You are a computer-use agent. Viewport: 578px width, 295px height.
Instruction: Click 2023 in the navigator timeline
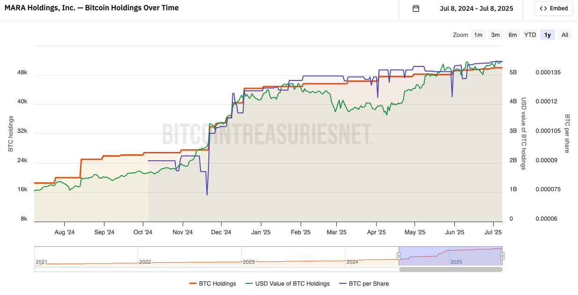coord(249,262)
